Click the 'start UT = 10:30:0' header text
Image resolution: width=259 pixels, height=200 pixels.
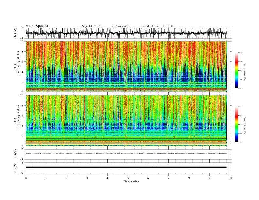point(158,26)
